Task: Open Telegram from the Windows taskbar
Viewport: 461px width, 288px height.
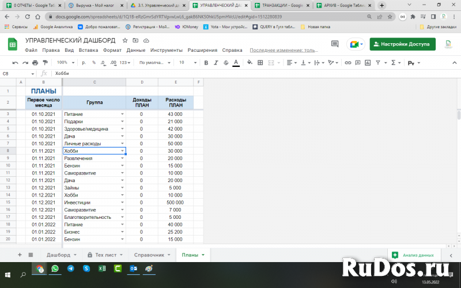Action: tap(70, 268)
